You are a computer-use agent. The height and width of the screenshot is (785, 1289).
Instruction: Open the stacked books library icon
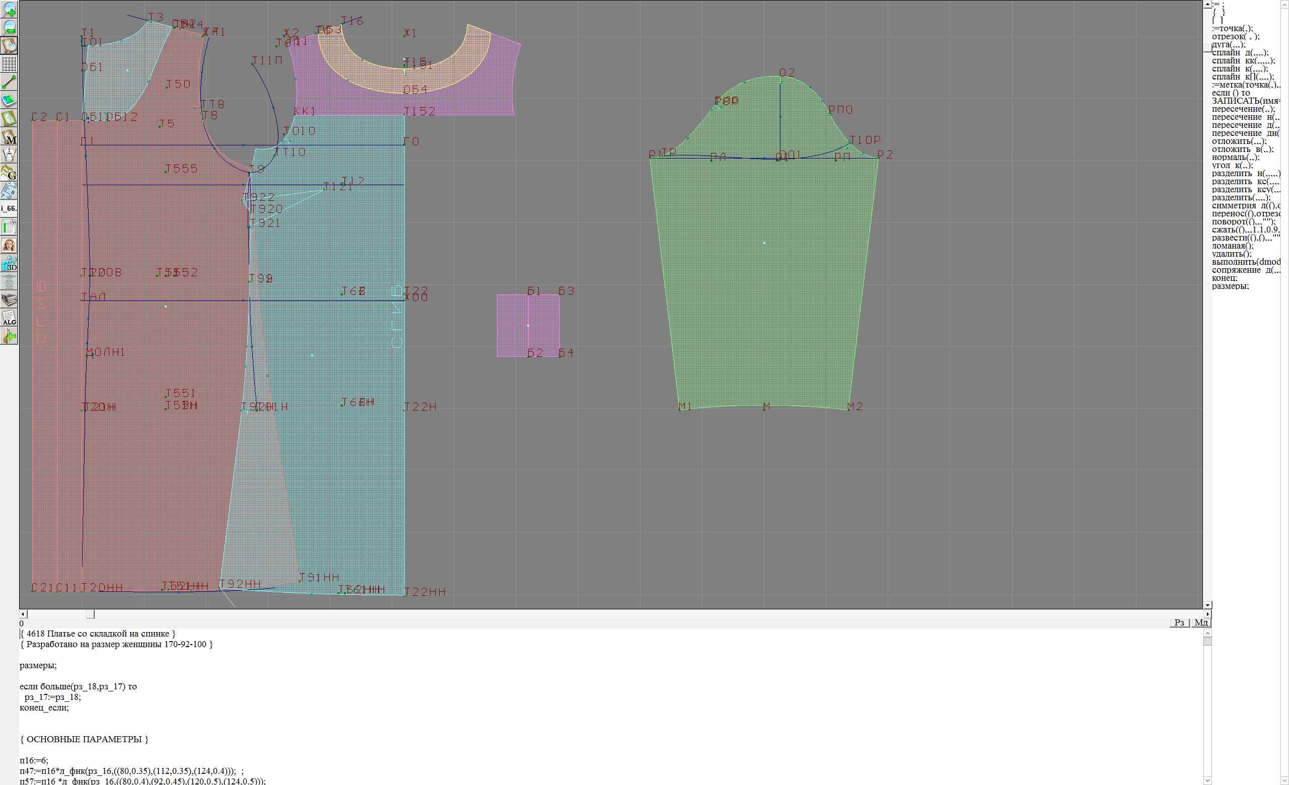pyautogui.click(x=9, y=299)
